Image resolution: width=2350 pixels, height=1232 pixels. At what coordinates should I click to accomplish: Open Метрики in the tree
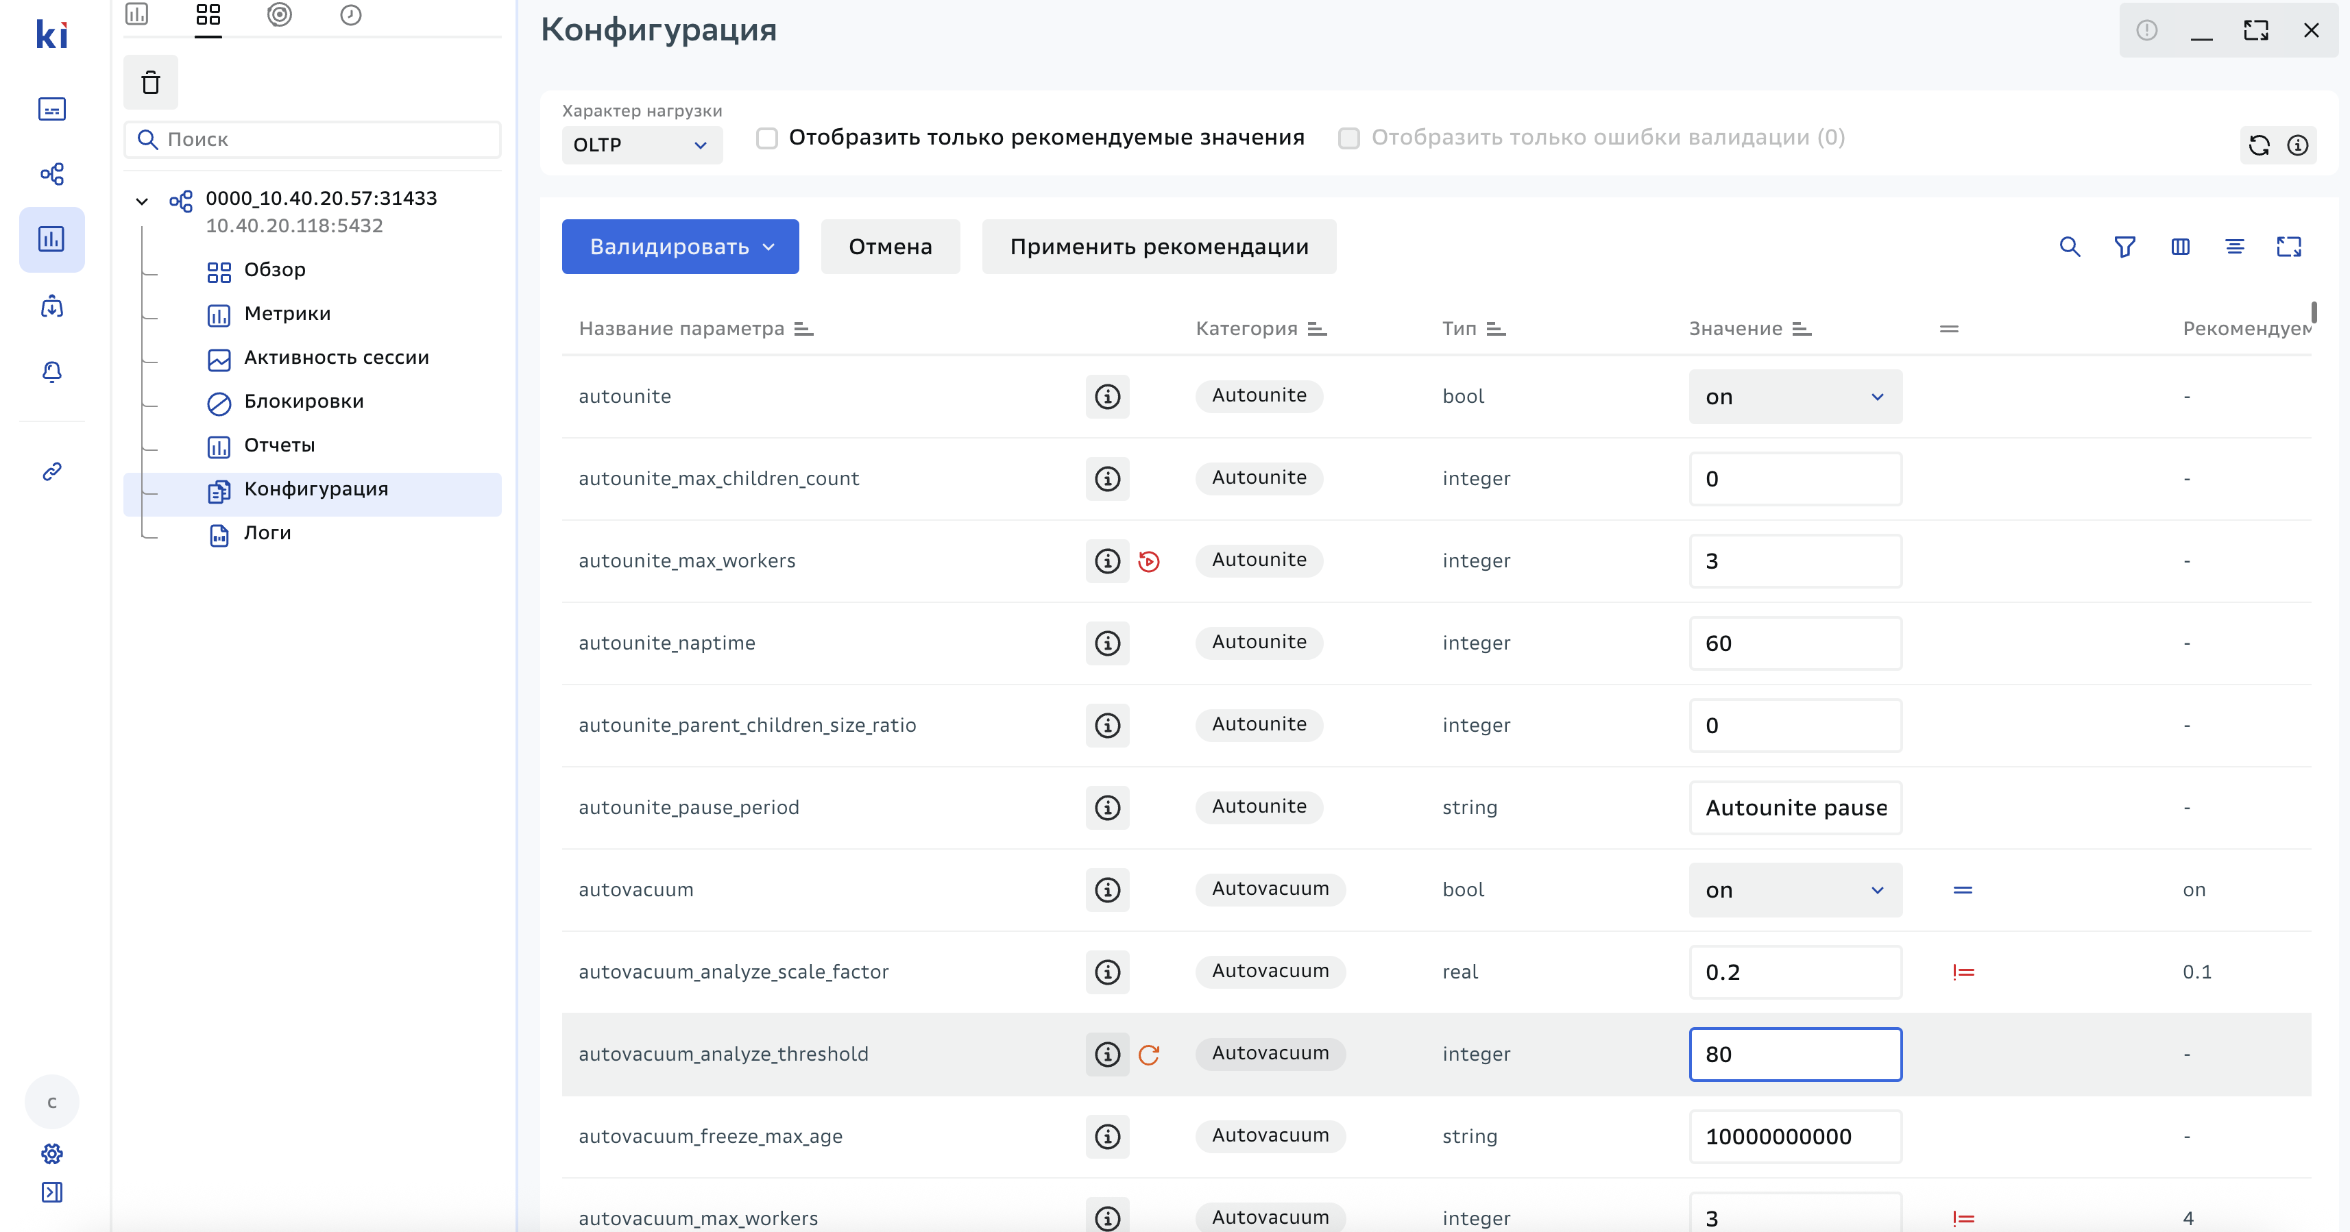click(x=287, y=314)
